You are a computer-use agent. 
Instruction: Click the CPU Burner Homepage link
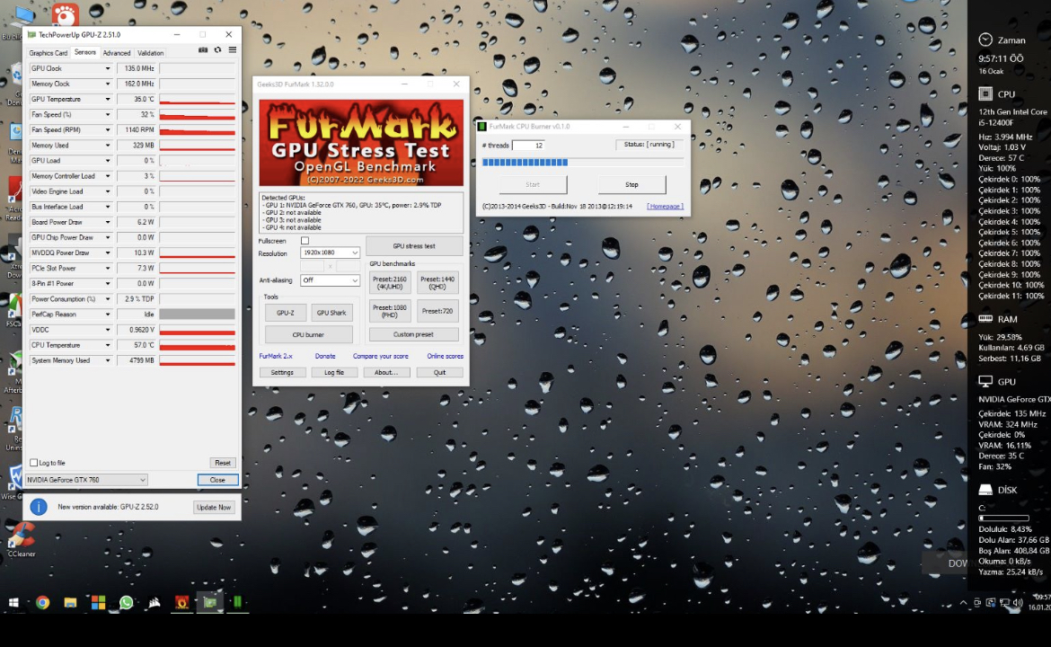point(665,206)
